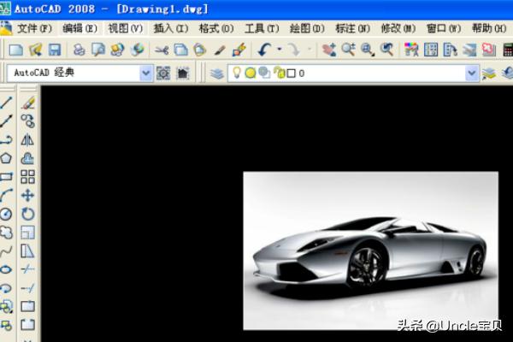Open the 标注(N) menu

[352, 29]
